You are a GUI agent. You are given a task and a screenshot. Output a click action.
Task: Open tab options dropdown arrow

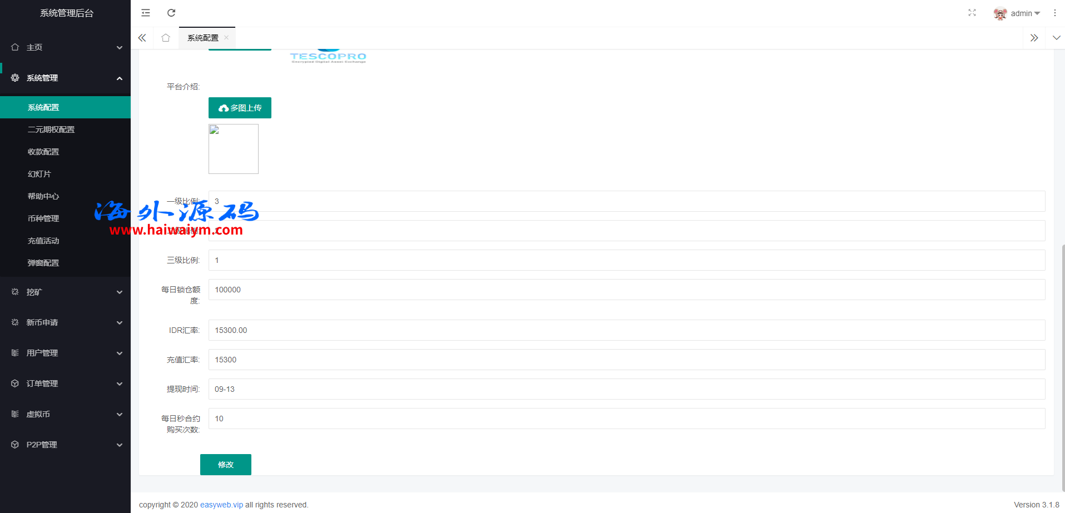coord(1056,38)
